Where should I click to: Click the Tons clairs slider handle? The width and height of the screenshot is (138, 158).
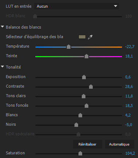(x=84, y=96)
